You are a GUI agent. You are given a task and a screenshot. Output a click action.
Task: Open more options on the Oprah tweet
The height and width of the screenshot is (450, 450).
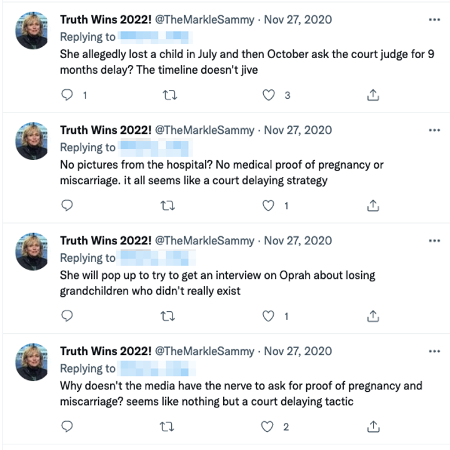coord(434,241)
